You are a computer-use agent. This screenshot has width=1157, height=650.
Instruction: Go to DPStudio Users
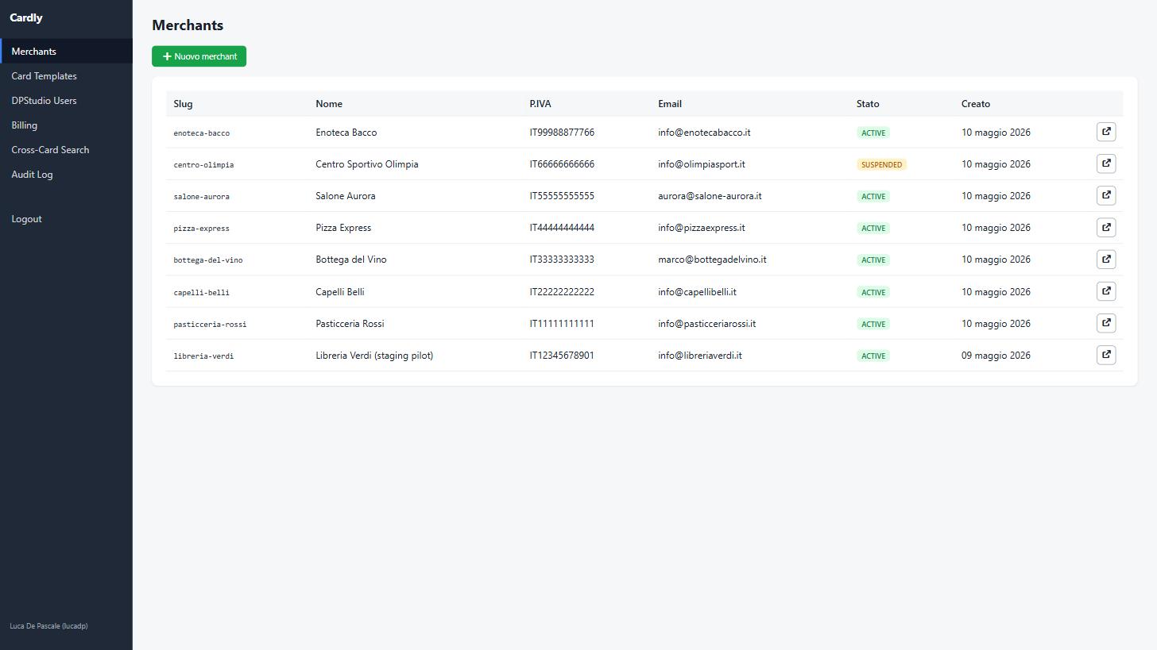(66, 101)
